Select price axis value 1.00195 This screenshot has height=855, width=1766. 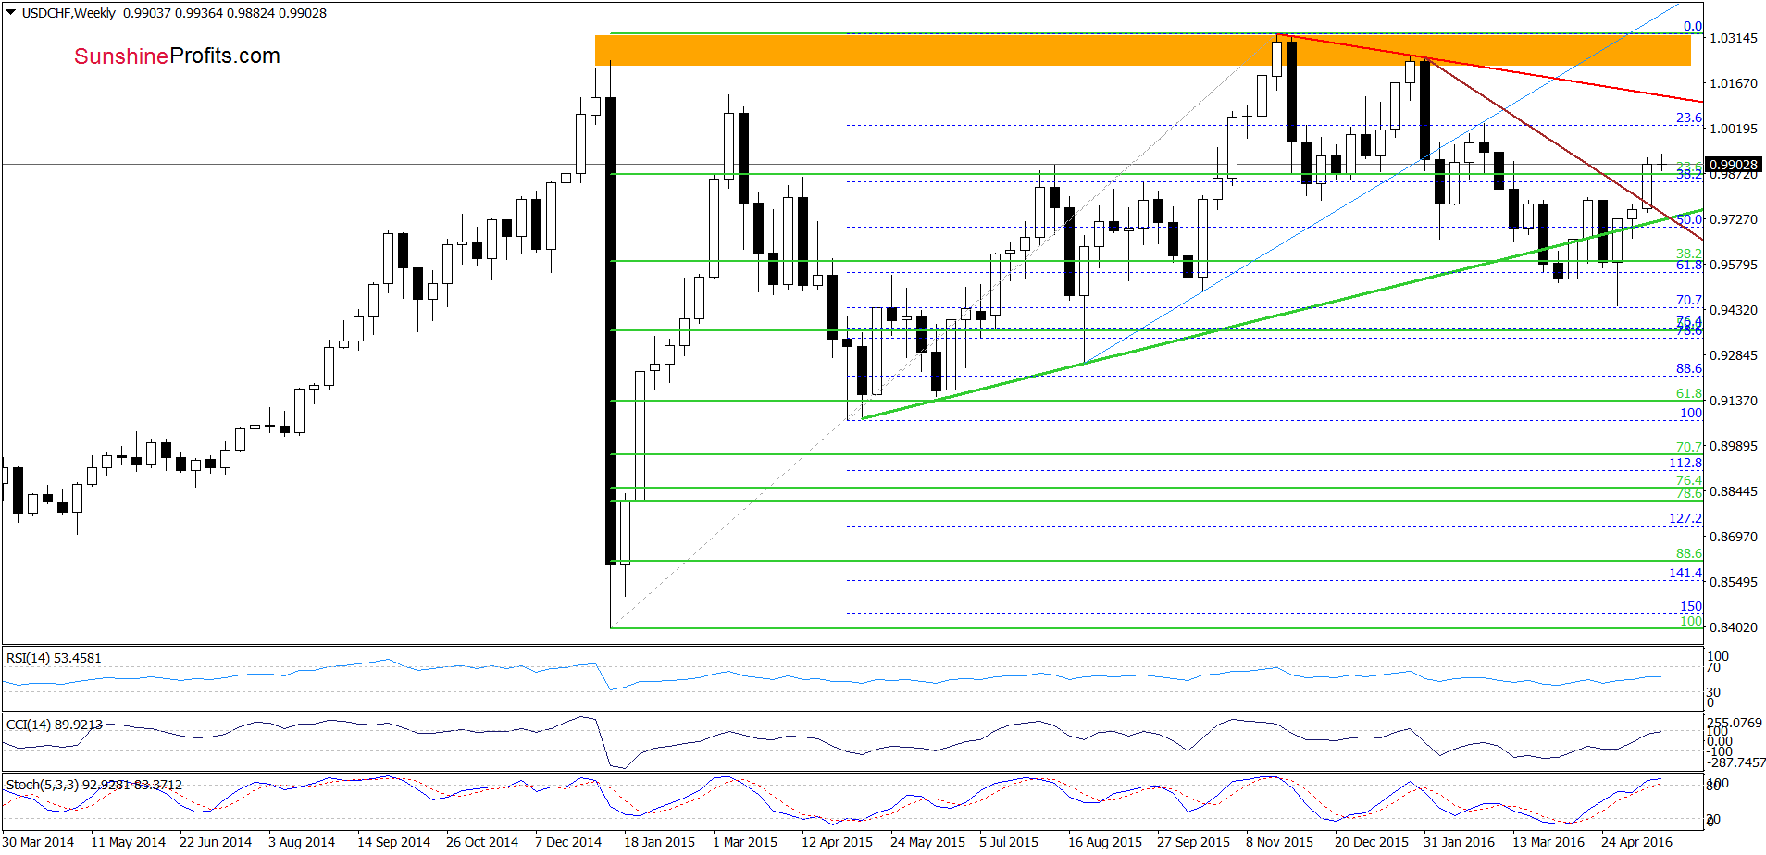pos(1733,129)
